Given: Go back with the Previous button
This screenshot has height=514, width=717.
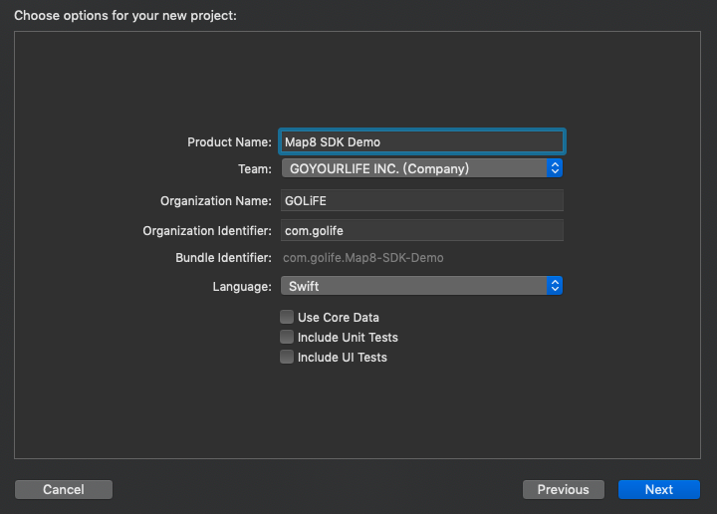Looking at the screenshot, I should (564, 489).
